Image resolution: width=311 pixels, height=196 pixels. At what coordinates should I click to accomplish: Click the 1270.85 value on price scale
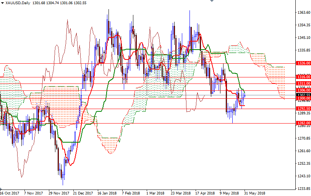coord(303,138)
